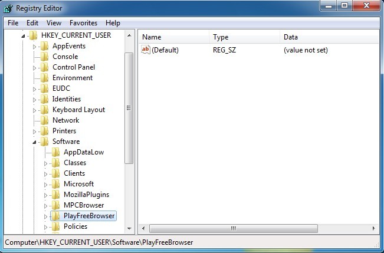Expand the MPCBrowser key
Screen dimensions: 384x253
(46, 206)
